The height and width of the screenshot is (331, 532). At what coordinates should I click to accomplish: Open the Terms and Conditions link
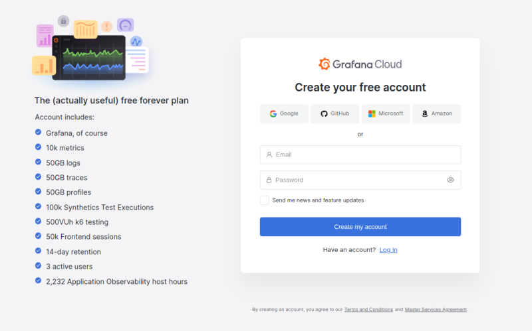[368, 309]
